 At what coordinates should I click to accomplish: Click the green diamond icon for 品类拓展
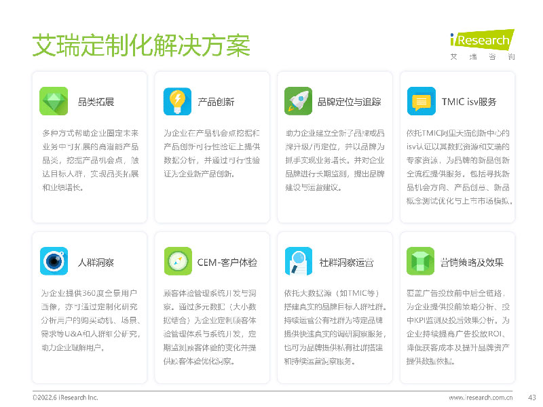tap(54, 101)
